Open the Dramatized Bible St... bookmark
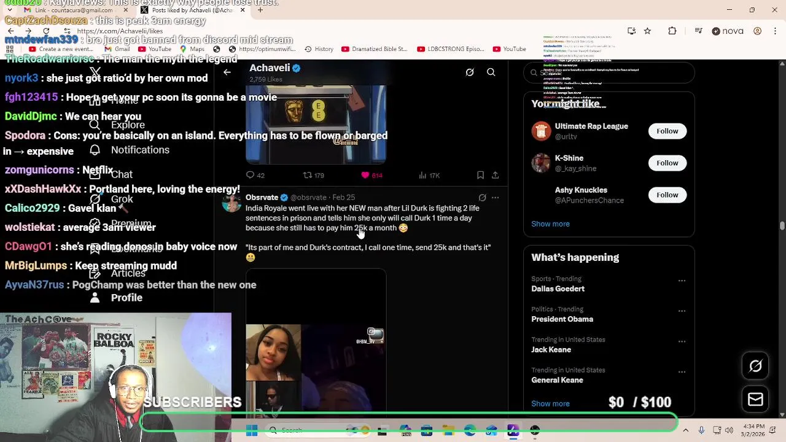 [374, 49]
